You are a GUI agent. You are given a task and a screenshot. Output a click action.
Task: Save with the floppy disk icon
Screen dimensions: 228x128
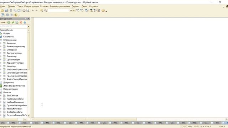click(6, 10)
